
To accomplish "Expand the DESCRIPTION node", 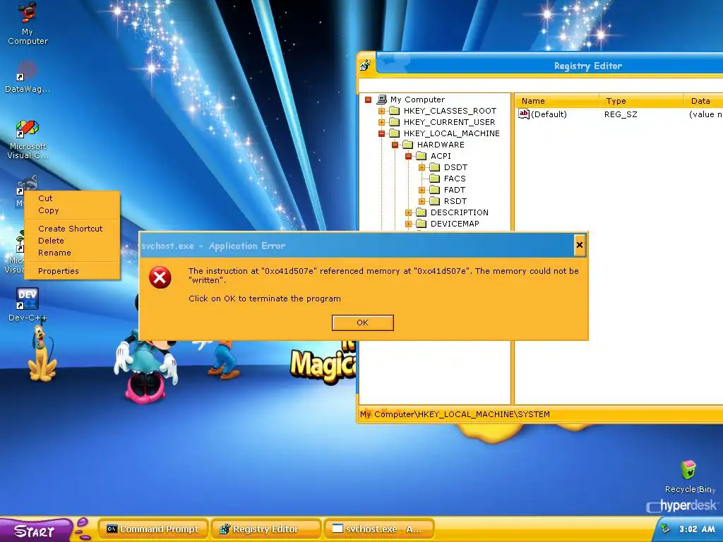I will tap(408, 212).
